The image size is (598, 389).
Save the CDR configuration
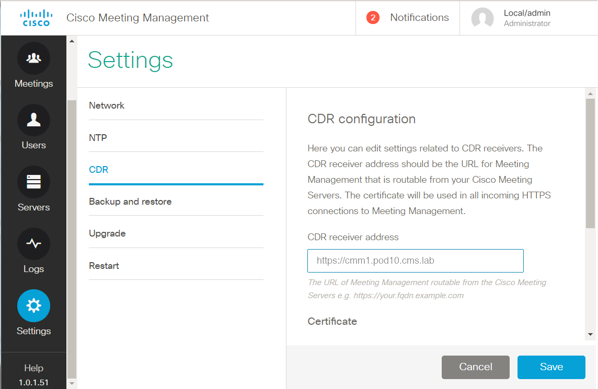[551, 367]
